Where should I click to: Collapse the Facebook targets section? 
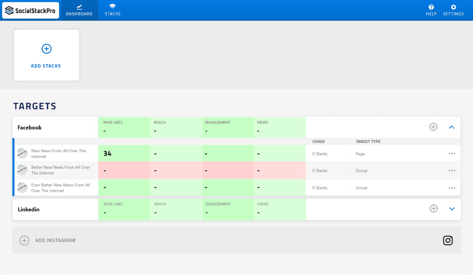(452, 127)
